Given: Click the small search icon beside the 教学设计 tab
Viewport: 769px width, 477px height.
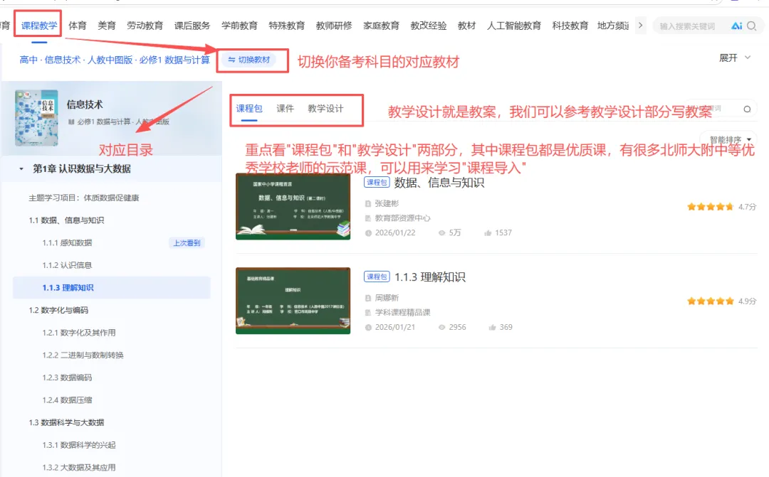Looking at the screenshot, I should [746, 107].
